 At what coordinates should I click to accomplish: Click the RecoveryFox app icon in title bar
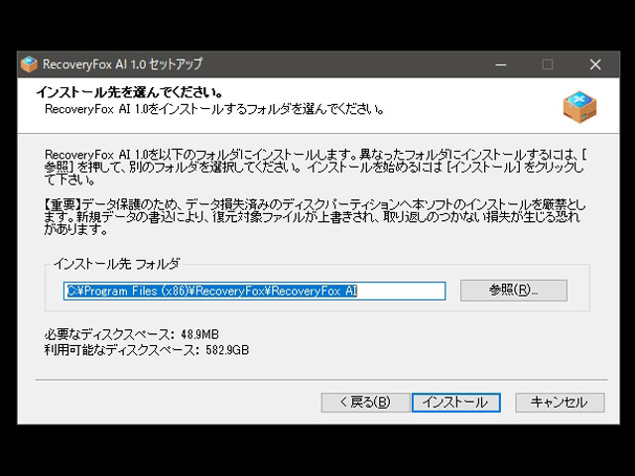click(31, 64)
